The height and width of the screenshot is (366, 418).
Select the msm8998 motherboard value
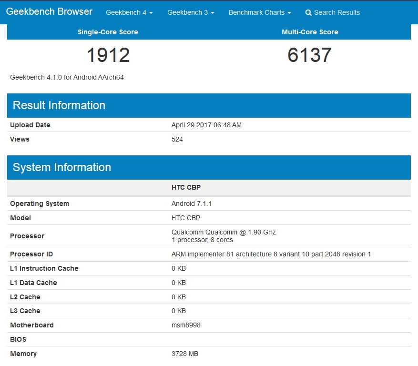tap(186, 325)
